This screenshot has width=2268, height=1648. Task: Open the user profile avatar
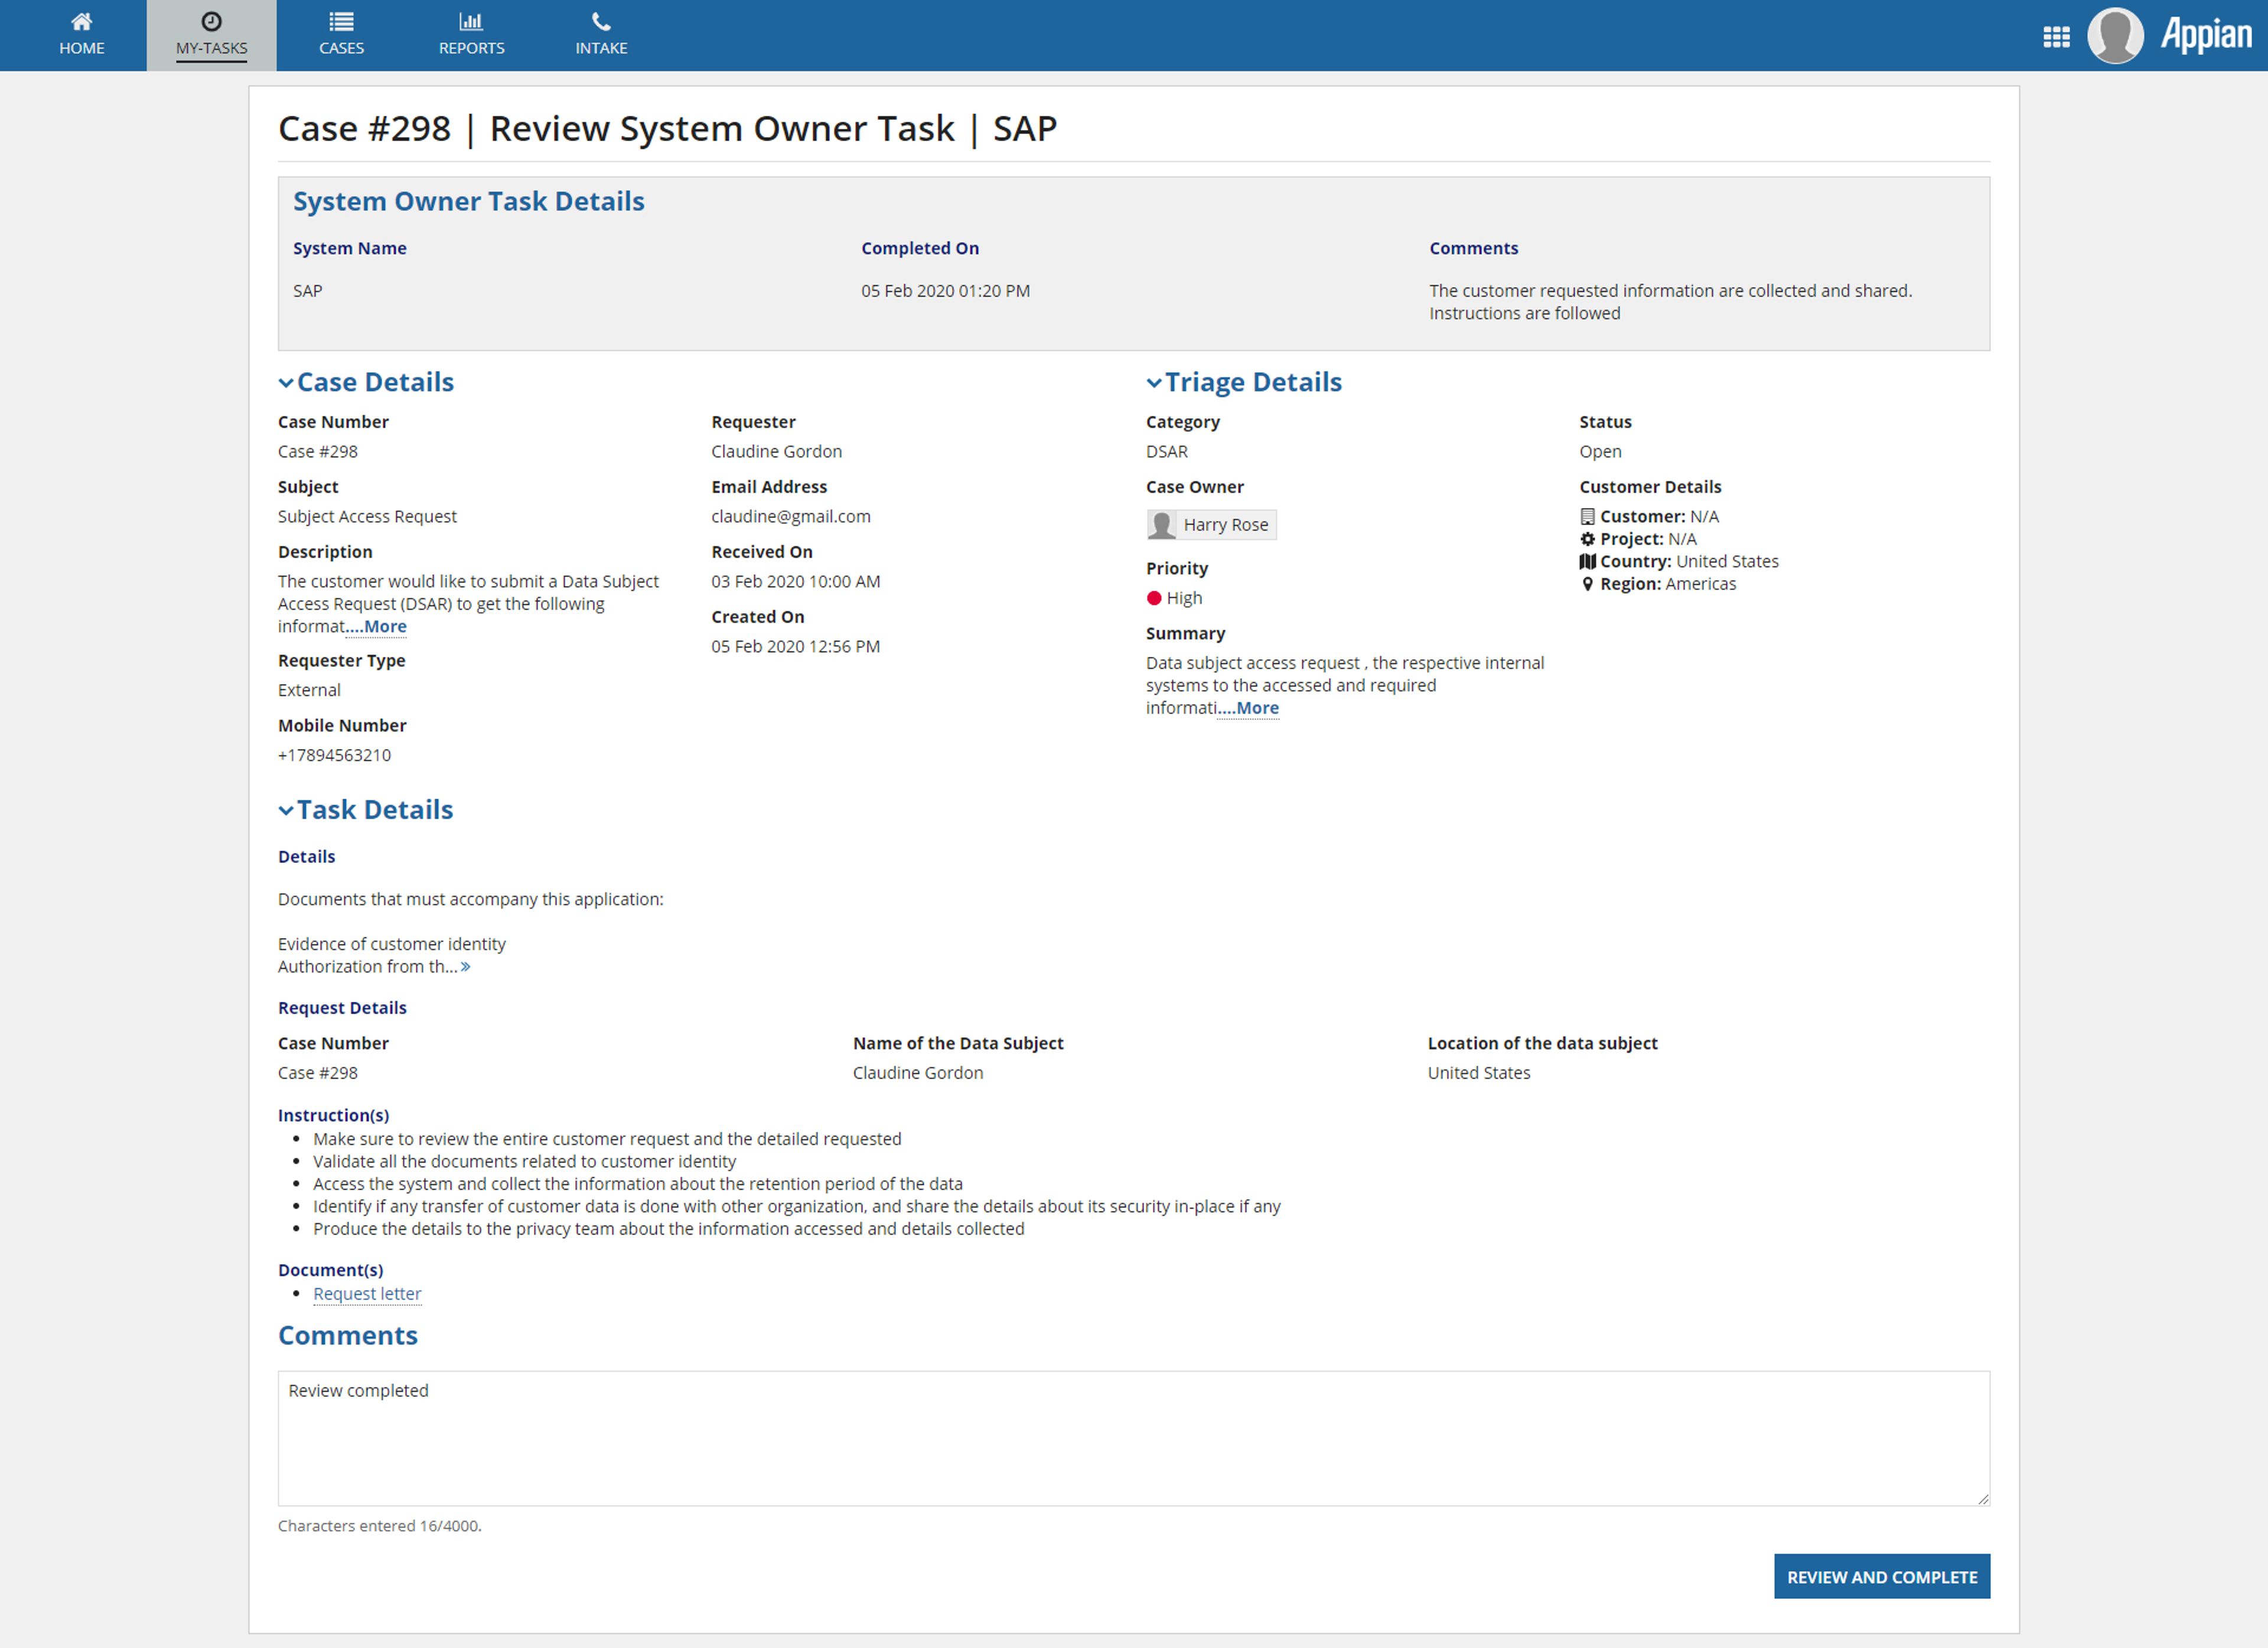click(2115, 36)
